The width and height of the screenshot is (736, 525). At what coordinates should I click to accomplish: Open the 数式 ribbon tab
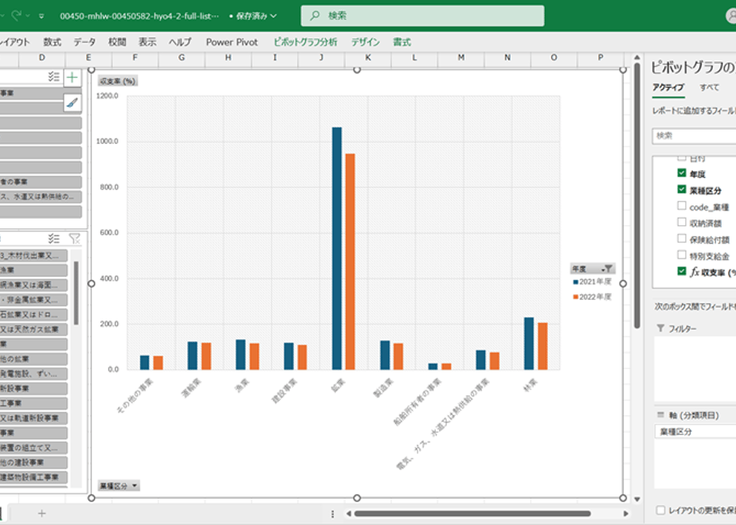click(52, 42)
